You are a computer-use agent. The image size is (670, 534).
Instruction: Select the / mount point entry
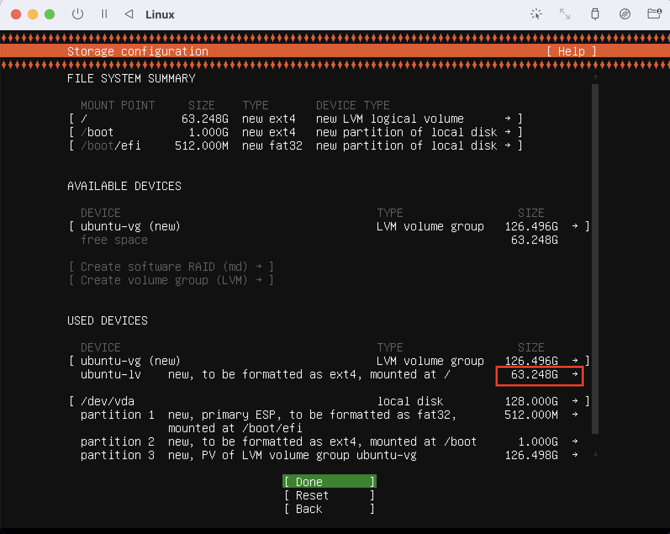click(296, 119)
